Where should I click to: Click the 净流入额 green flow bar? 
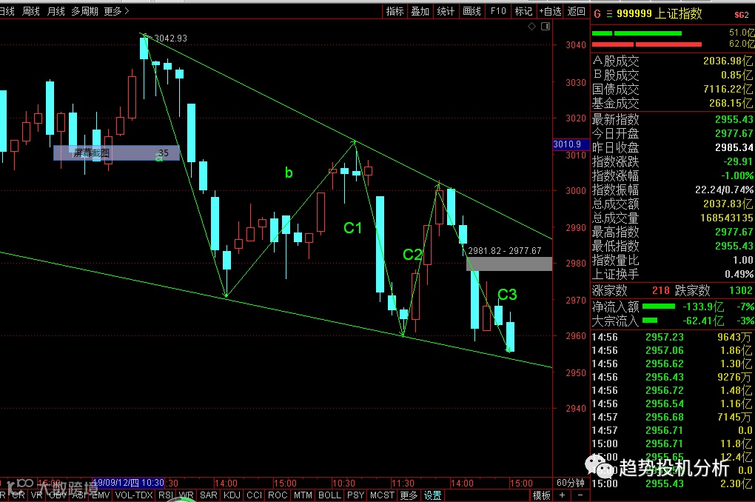point(659,307)
